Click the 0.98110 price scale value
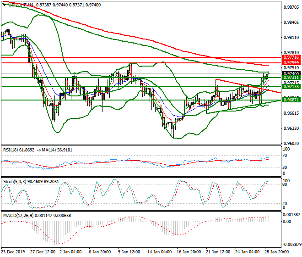 (291, 38)
